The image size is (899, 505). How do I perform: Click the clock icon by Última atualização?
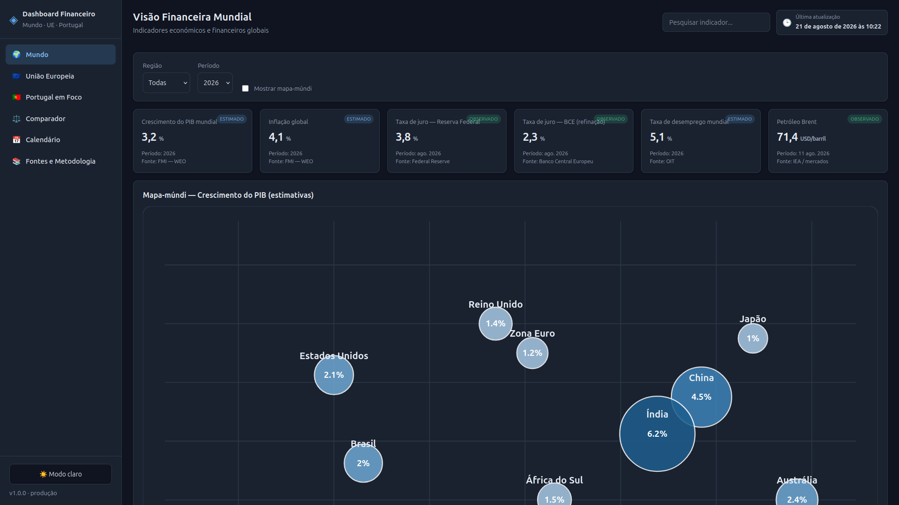click(787, 22)
